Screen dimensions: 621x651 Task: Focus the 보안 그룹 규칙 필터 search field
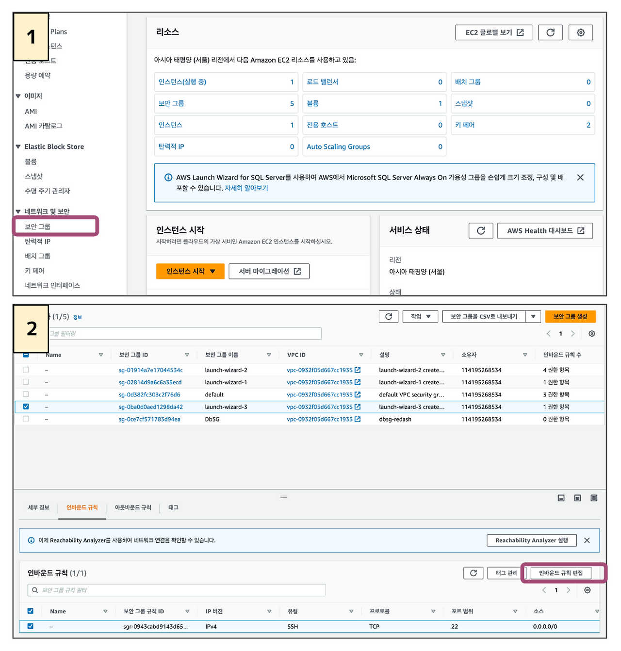[x=177, y=590]
